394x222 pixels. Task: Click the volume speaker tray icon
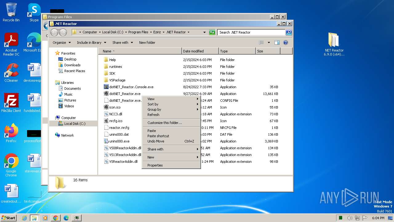(x=350, y=218)
